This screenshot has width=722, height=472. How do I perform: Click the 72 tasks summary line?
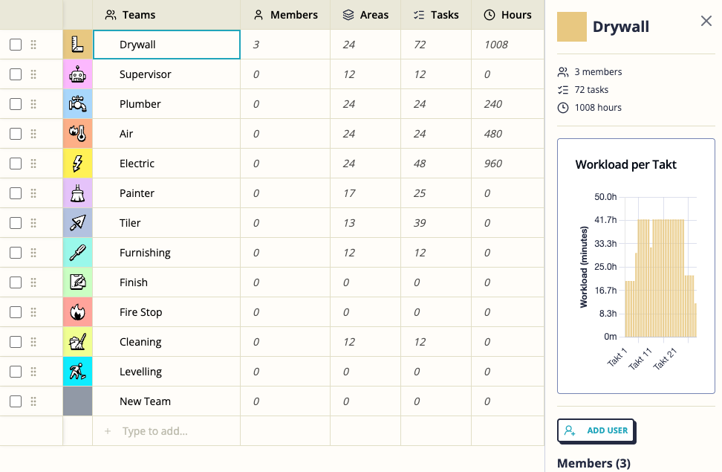tap(583, 89)
